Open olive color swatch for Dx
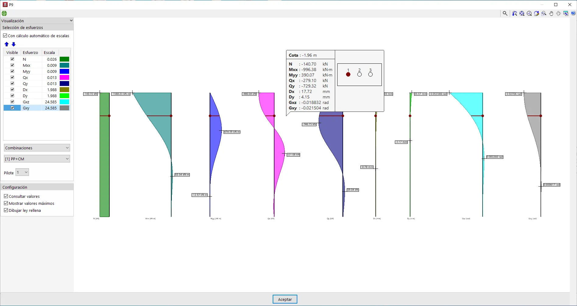 [64, 90]
